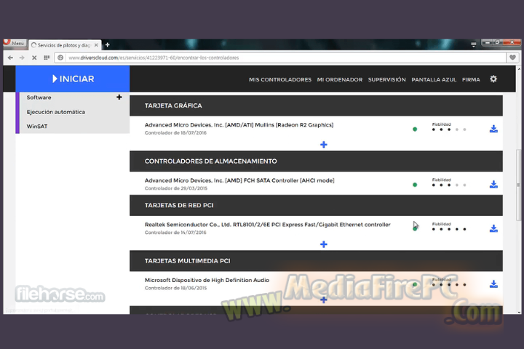The image size is (524, 349).
Task: Click Fiabilidad rating dots for Realtek controller
Action: click(x=449, y=229)
